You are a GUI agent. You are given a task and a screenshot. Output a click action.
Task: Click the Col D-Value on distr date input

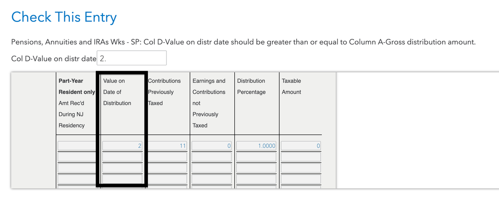point(131,58)
